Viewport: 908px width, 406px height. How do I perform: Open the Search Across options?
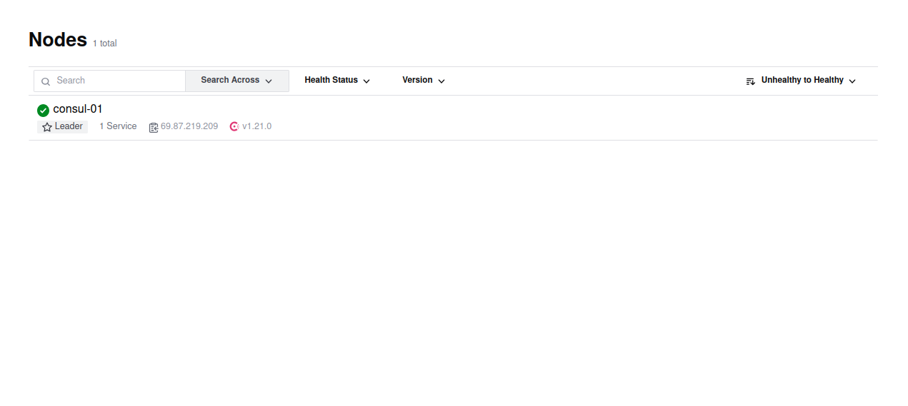pyautogui.click(x=236, y=81)
